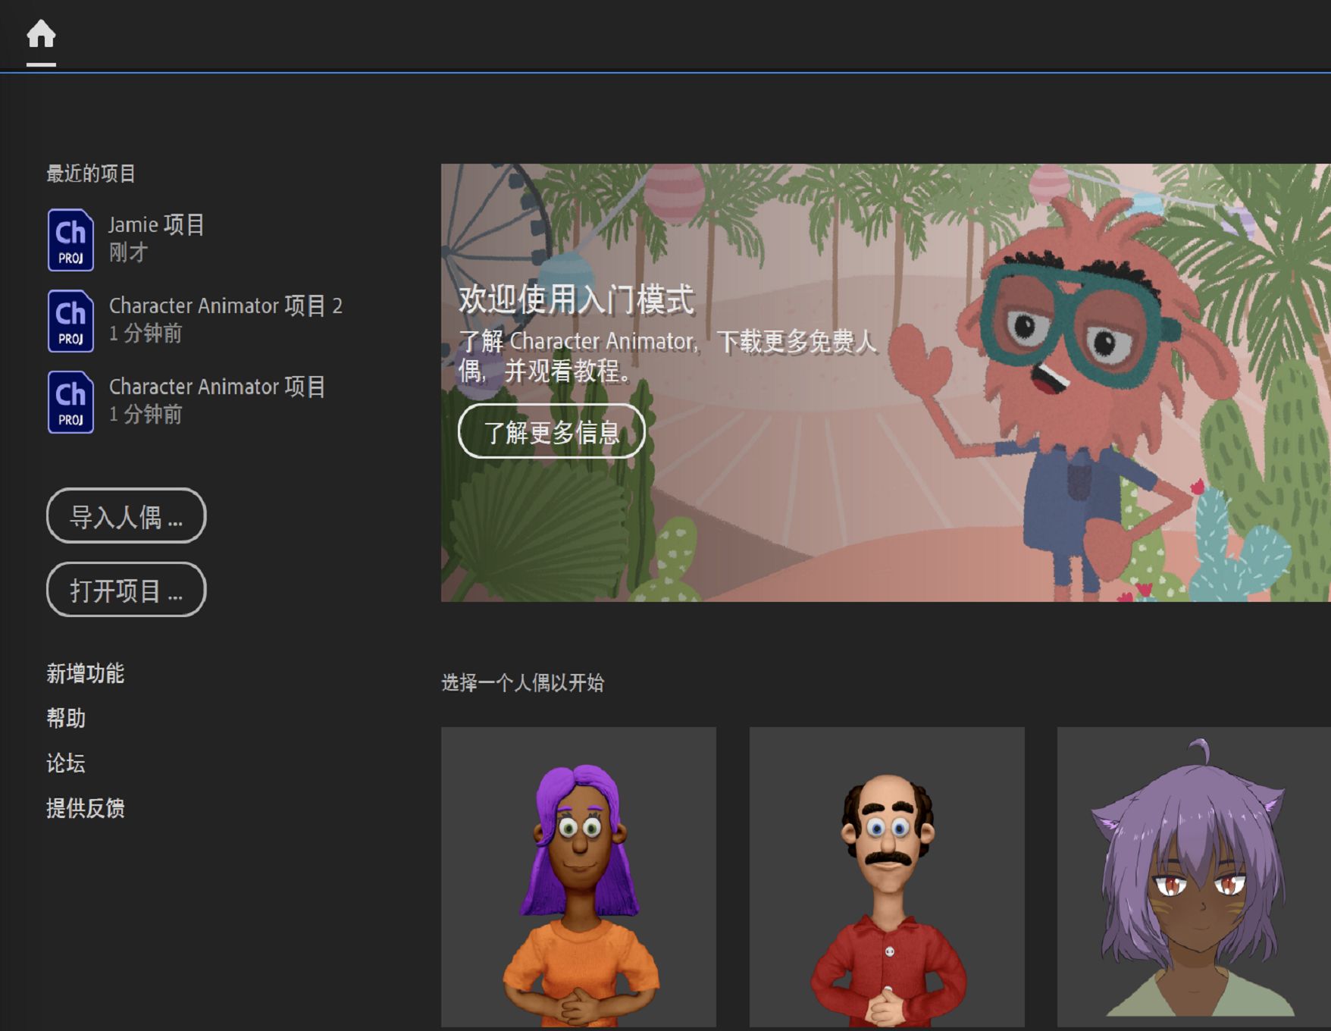Select the purple-haired woman puppet thumbnail
This screenshot has width=1331, height=1031.
(578, 877)
